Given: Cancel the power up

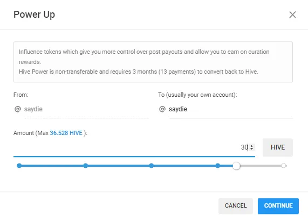Looking at the screenshot, I should 236,205.
